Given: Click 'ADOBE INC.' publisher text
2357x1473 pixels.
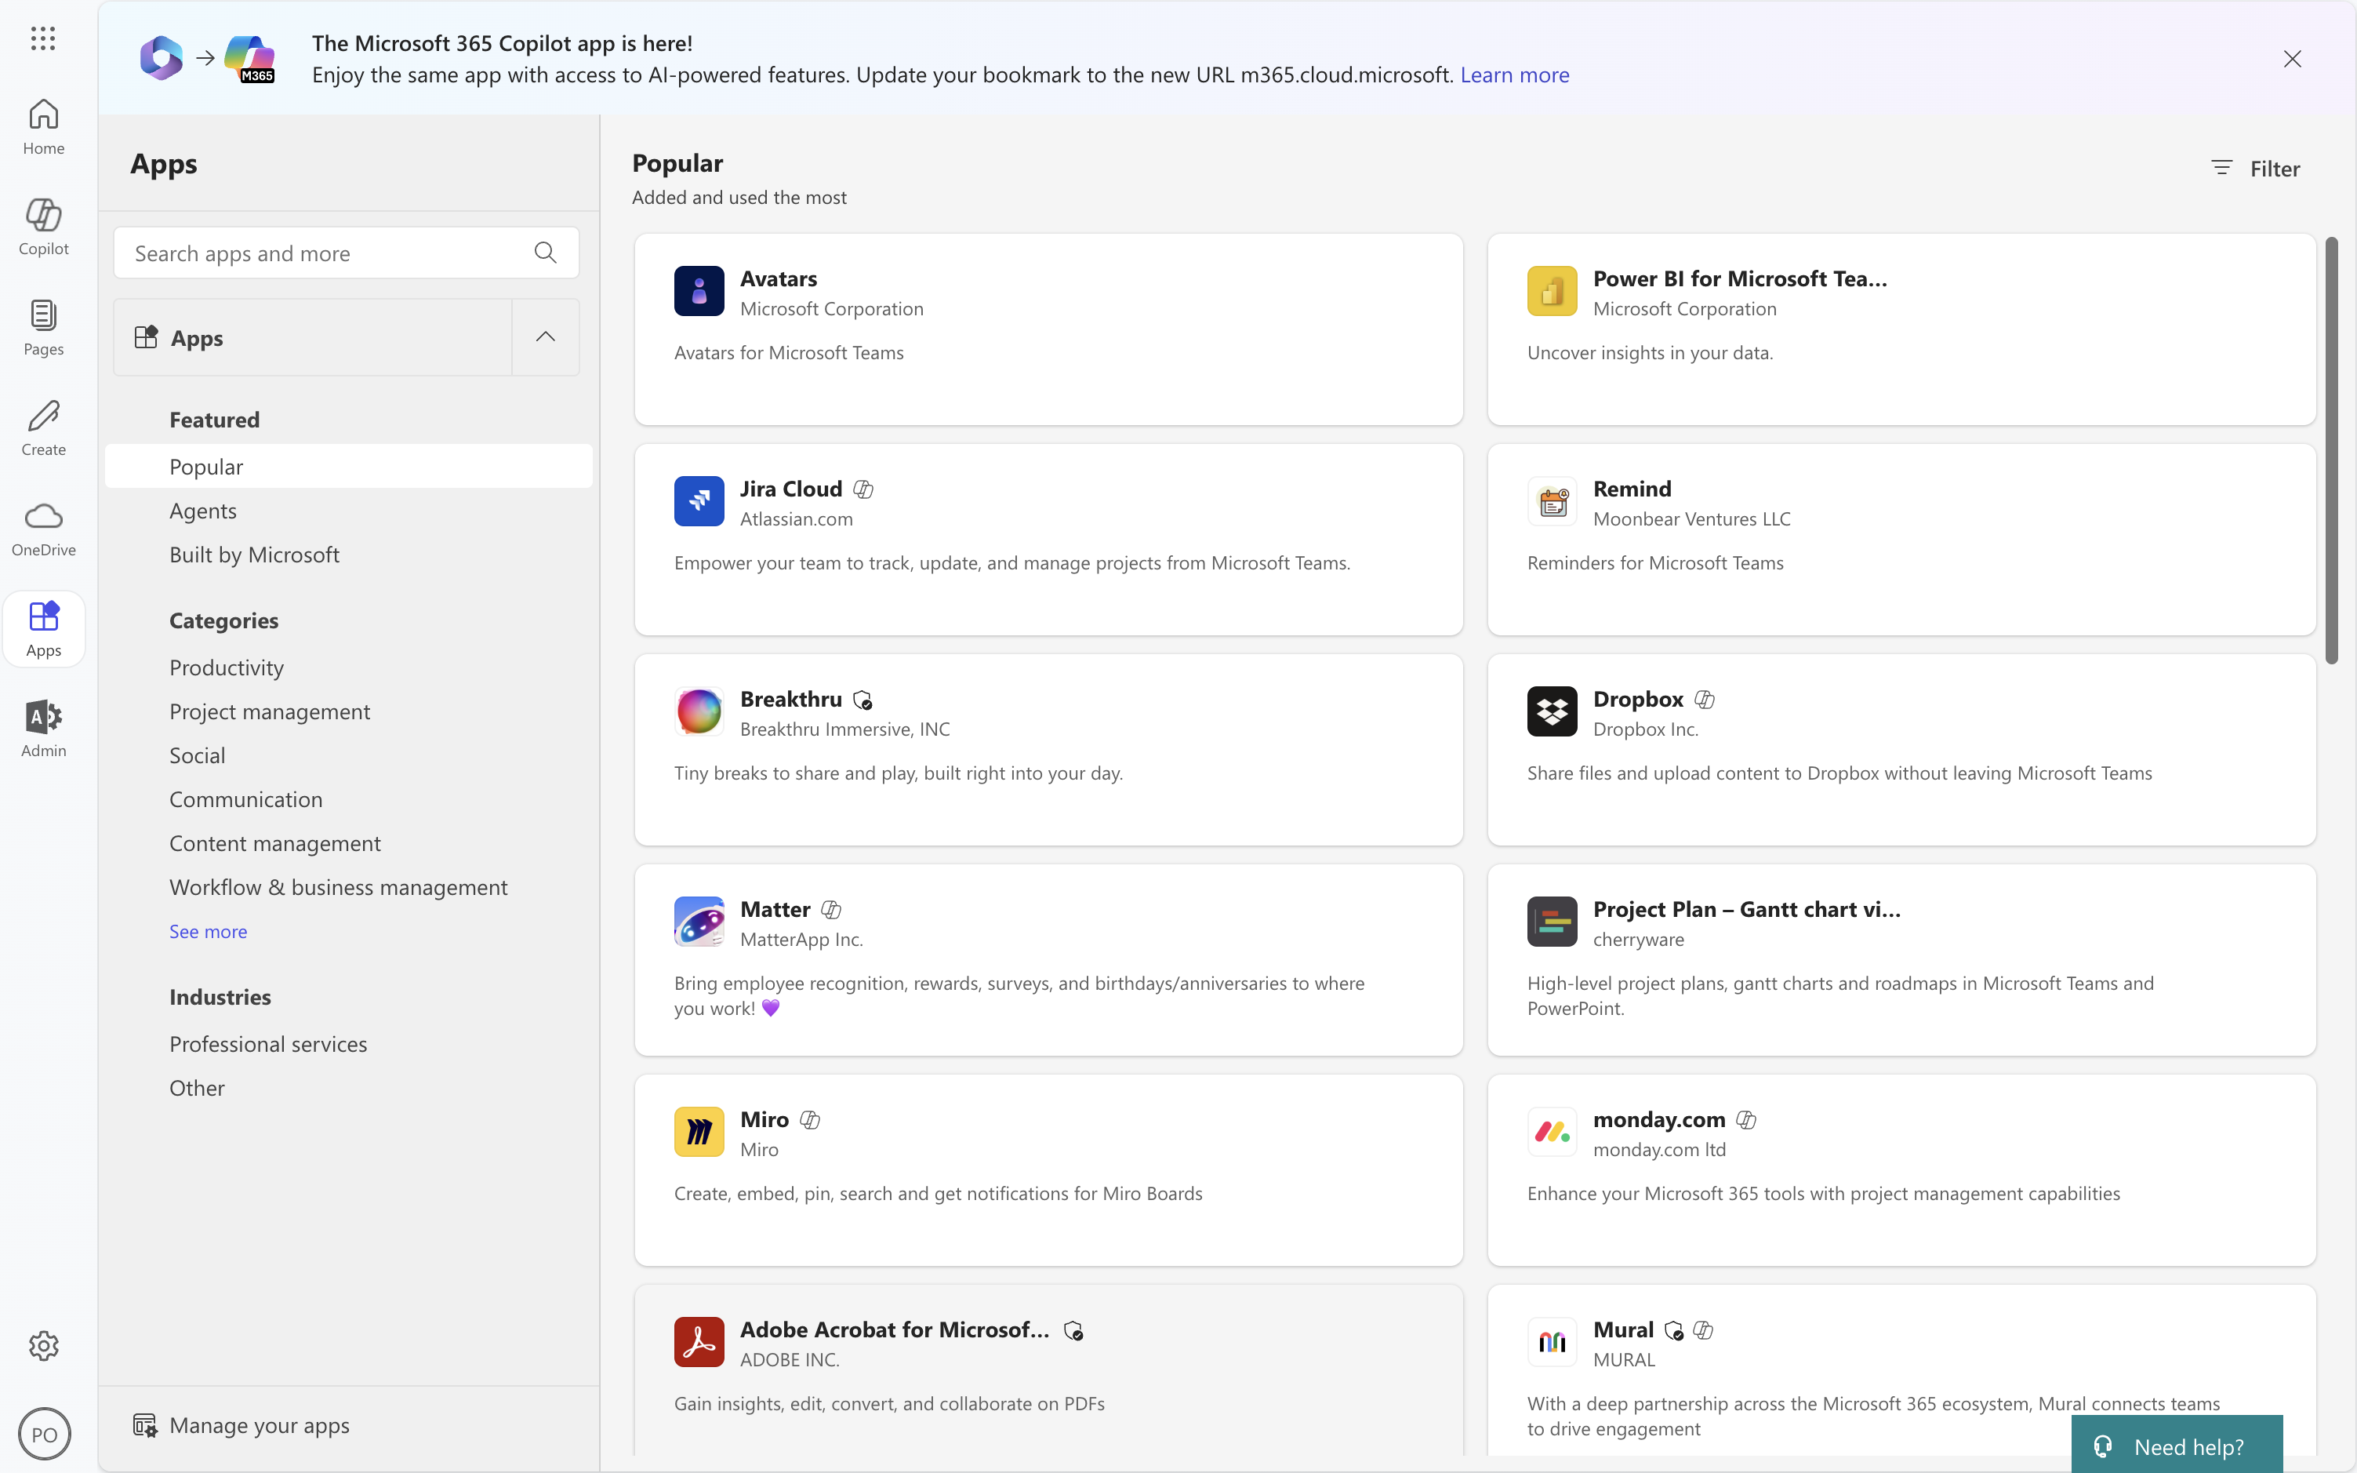Looking at the screenshot, I should pos(789,1360).
